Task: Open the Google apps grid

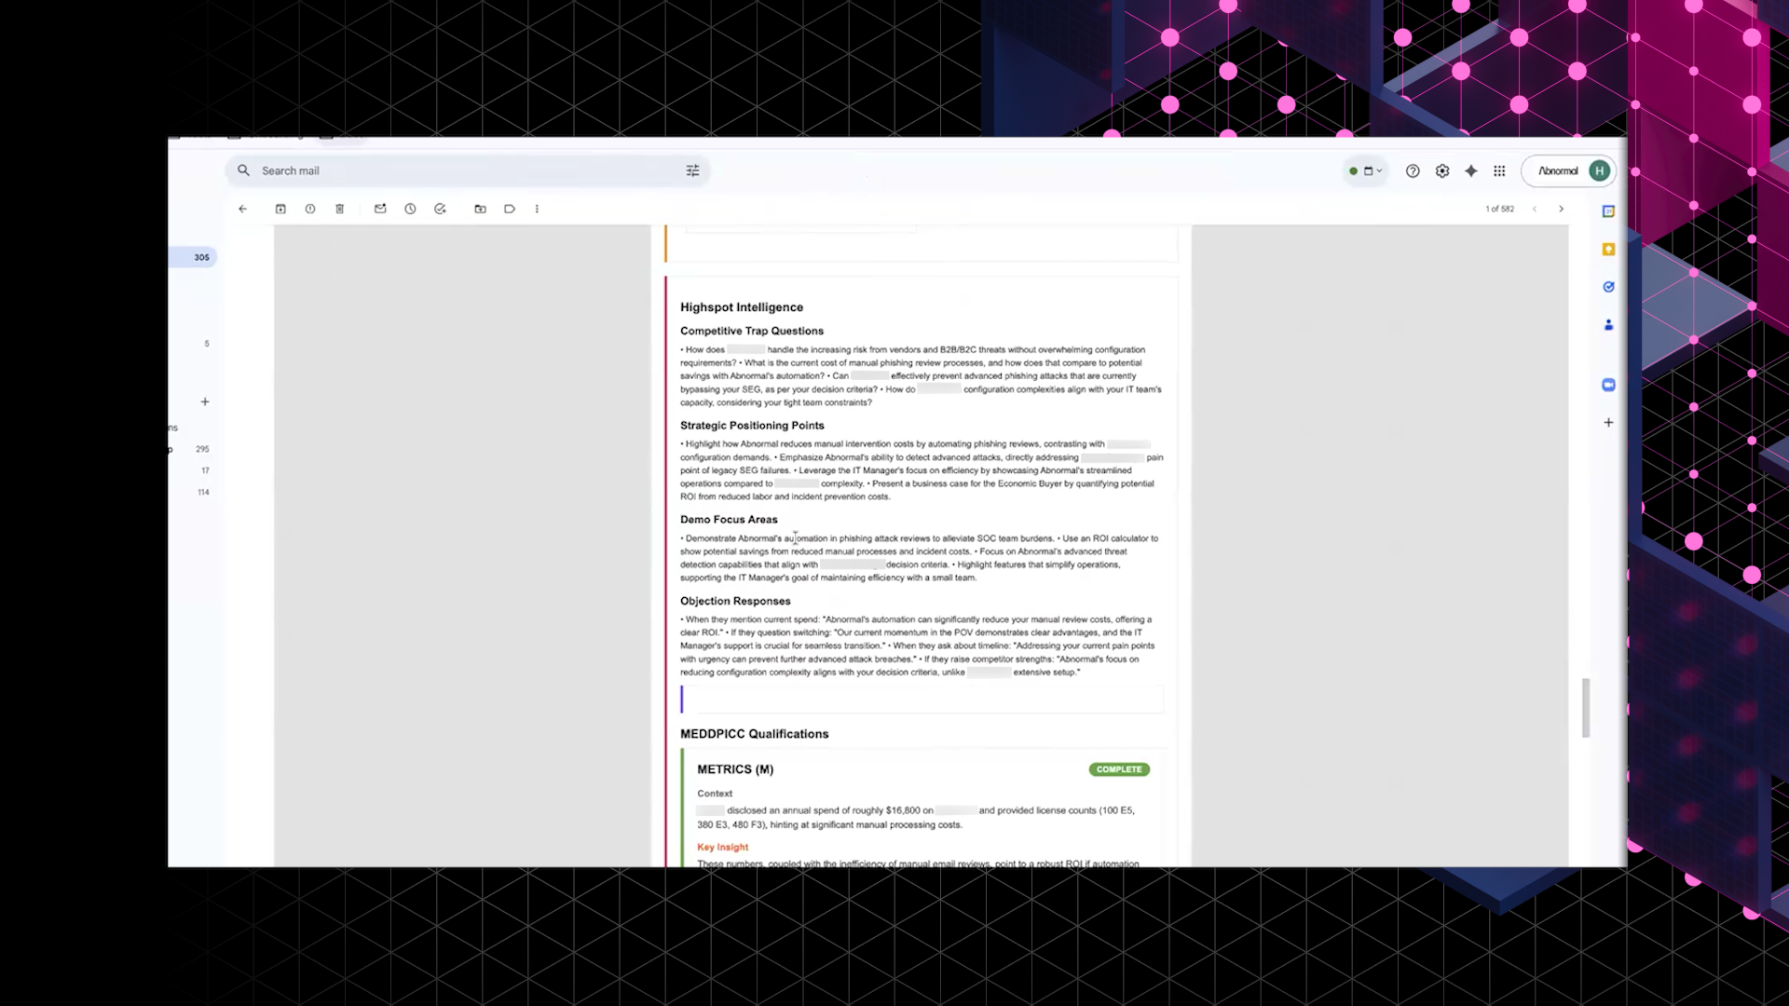Action: coord(1499,170)
